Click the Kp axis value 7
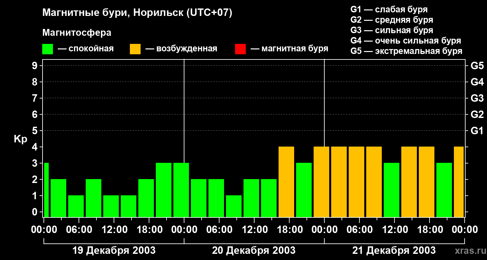This screenshot has width=487, height=260. (35, 98)
